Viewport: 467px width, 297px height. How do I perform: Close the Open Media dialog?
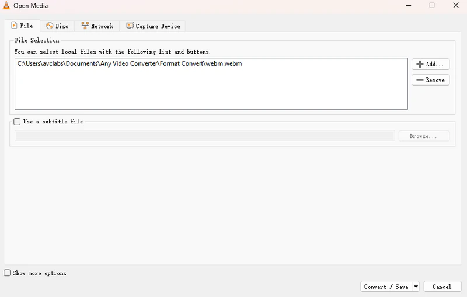tap(456, 5)
